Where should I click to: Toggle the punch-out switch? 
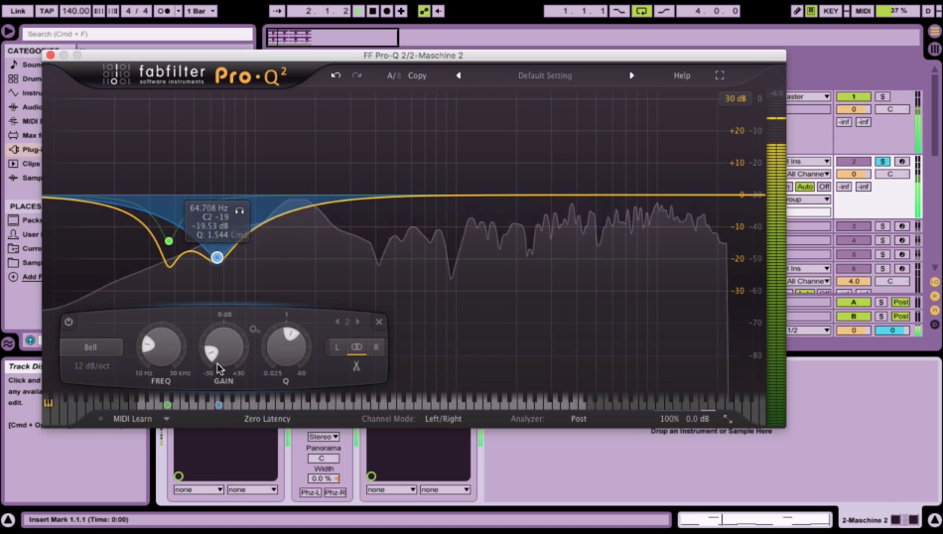coord(663,11)
